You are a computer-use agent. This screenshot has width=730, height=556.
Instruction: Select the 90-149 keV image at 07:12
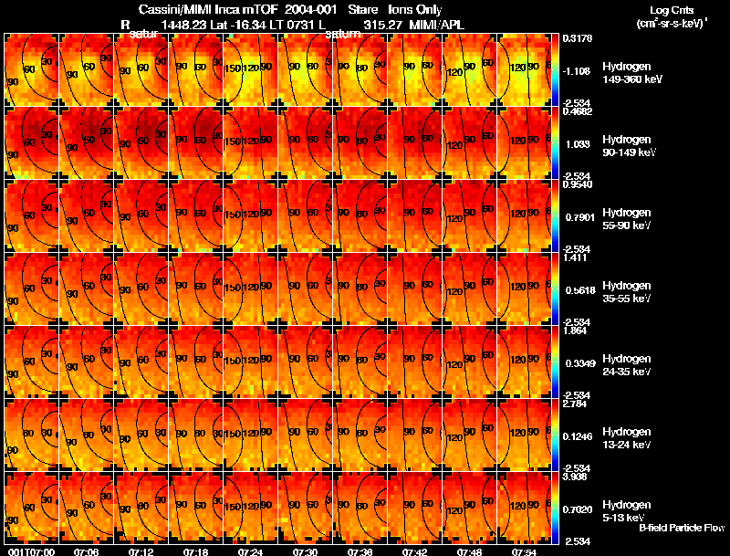coord(141,143)
